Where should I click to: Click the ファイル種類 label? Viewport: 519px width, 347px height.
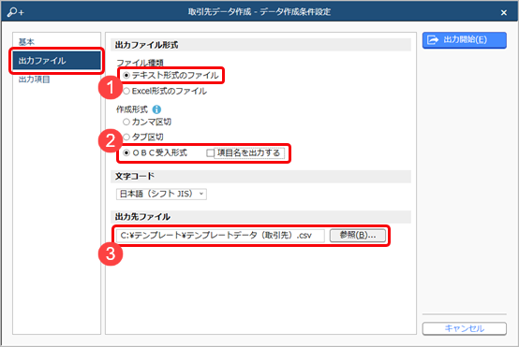[x=140, y=63]
